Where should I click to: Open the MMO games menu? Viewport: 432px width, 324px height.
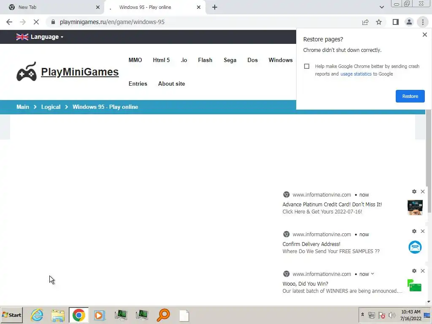click(x=135, y=60)
